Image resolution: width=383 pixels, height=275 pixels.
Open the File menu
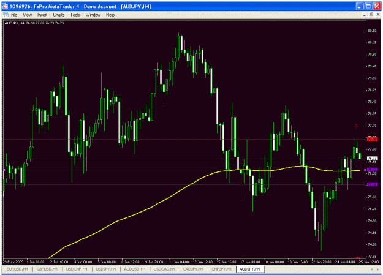click(x=14, y=15)
